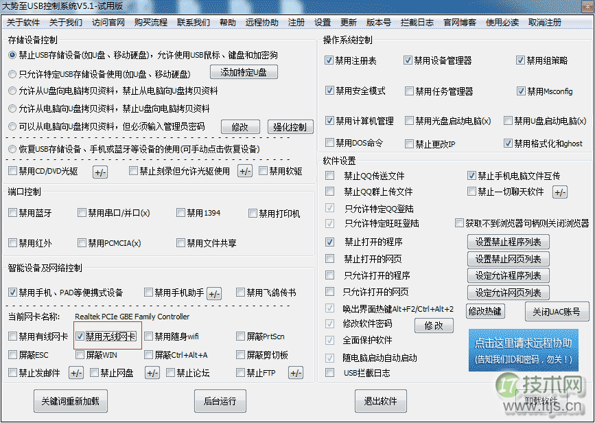The height and width of the screenshot is (423, 595).
Task: Click +/- button beside 禁用手机助手
Action: click(x=214, y=293)
